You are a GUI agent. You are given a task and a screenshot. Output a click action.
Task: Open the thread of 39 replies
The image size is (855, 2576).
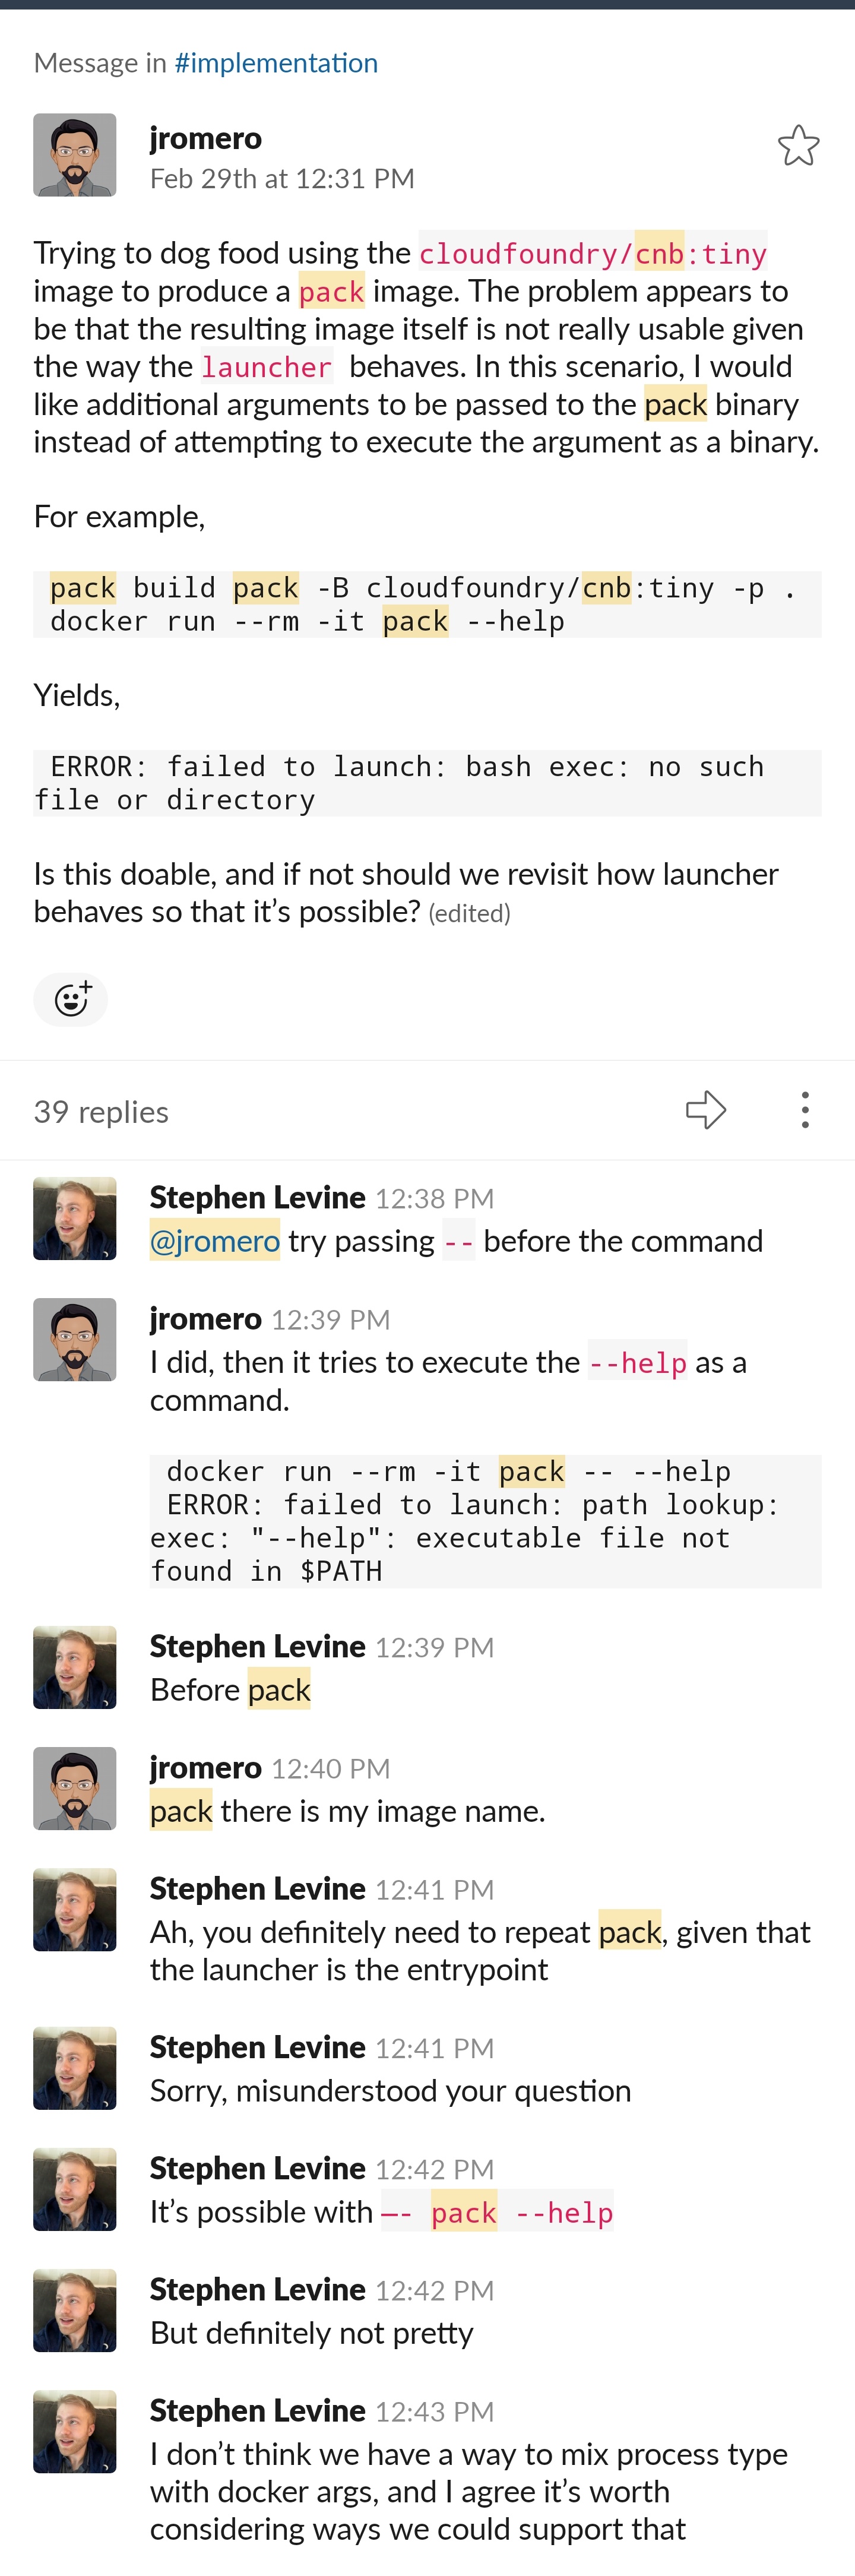point(100,1110)
